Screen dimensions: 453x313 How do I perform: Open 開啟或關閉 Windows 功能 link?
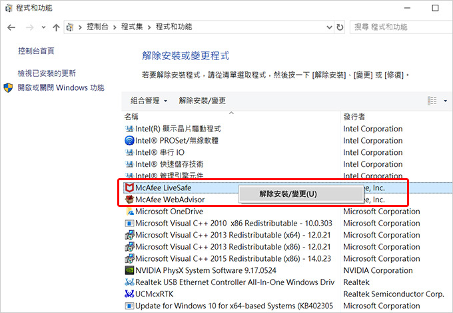(61, 87)
